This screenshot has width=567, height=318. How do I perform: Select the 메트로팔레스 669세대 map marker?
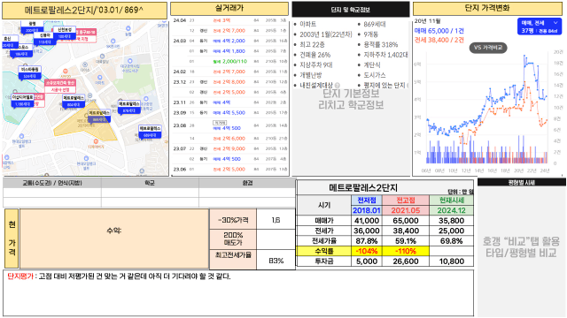[150, 132]
